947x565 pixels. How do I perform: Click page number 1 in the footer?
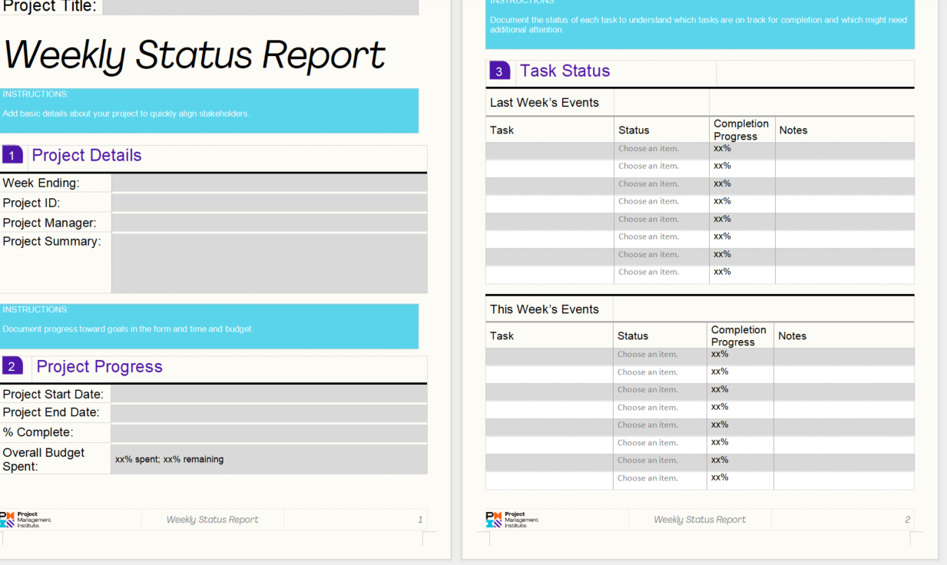tap(420, 520)
